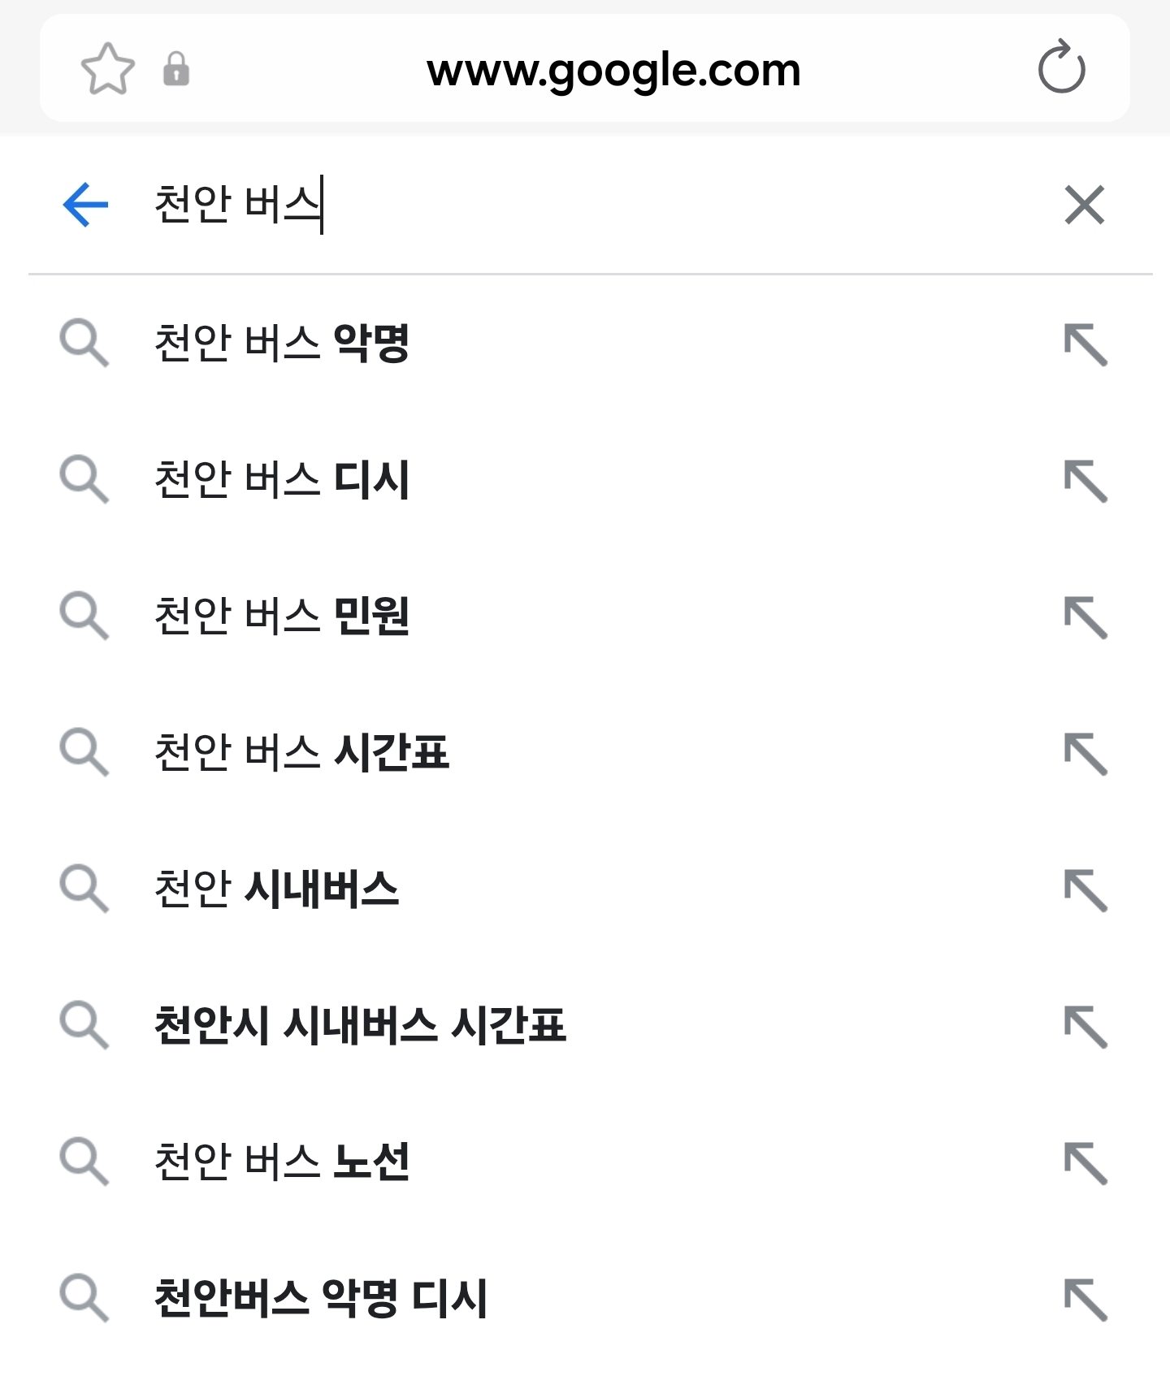Image resolution: width=1170 pixels, height=1376 pixels.
Task: Bookmark this page with the star icon
Action: (x=107, y=69)
